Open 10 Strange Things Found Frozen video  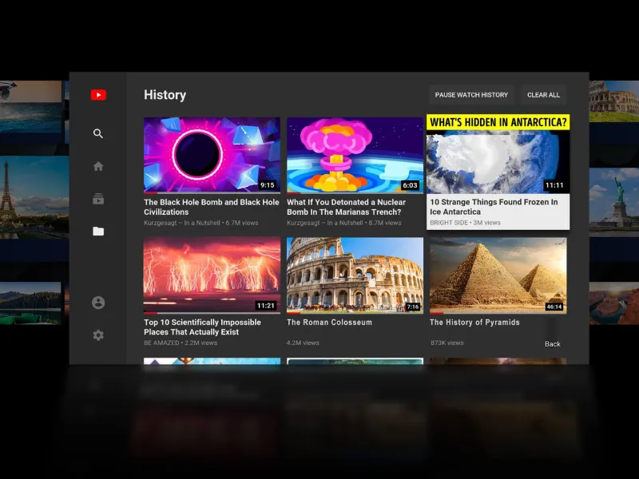pyautogui.click(x=497, y=153)
